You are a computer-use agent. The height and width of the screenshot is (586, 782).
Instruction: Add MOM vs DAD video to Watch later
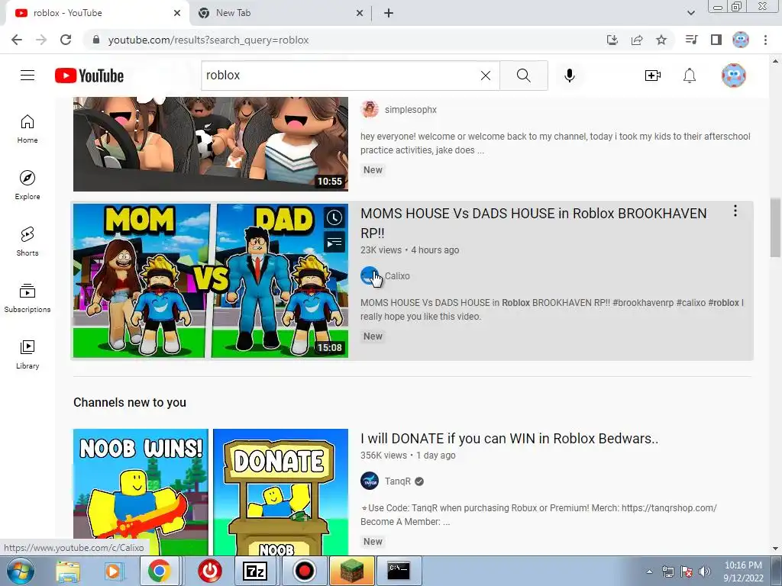tap(334, 217)
